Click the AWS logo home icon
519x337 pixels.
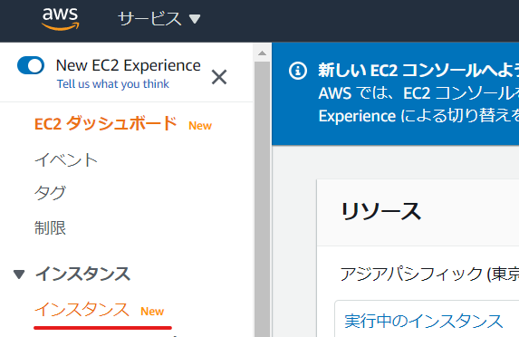point(61,19)
